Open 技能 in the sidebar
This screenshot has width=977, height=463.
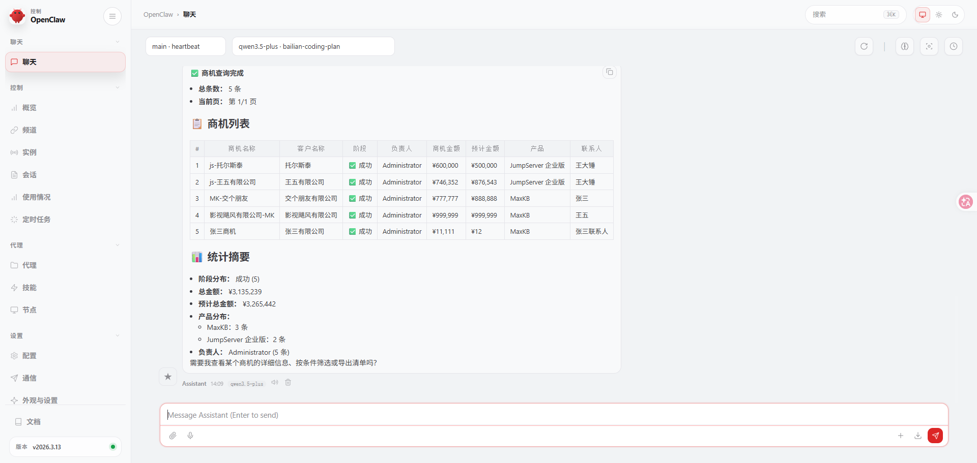(x=29, y=288)
